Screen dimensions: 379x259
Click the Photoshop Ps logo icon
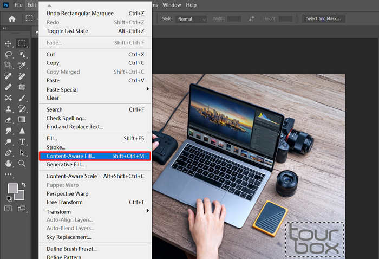[x=5, y=5]
